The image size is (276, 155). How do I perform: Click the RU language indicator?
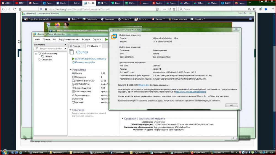(232, 152)
